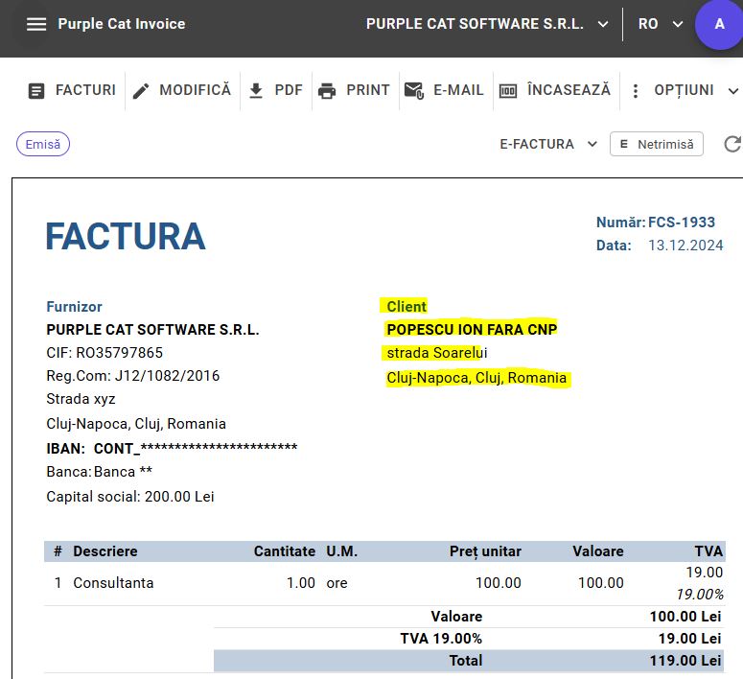Viewport: 743px width, 679px height.
Task: Click the Furnizor label
Action: pos(75,307)
